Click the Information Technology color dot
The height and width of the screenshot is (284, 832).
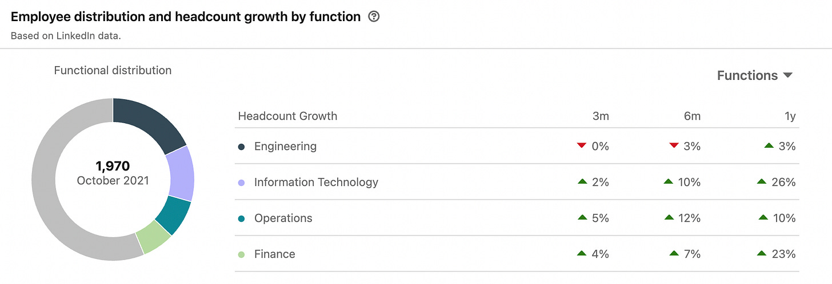coord(242,182)
